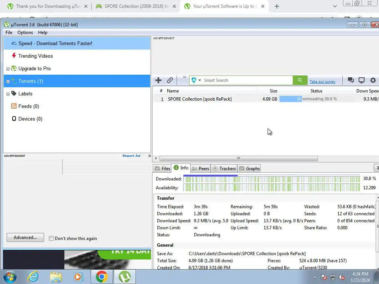379x284 pixels.
Task: Switch to the Files tab
Action: tap(162, 169)
